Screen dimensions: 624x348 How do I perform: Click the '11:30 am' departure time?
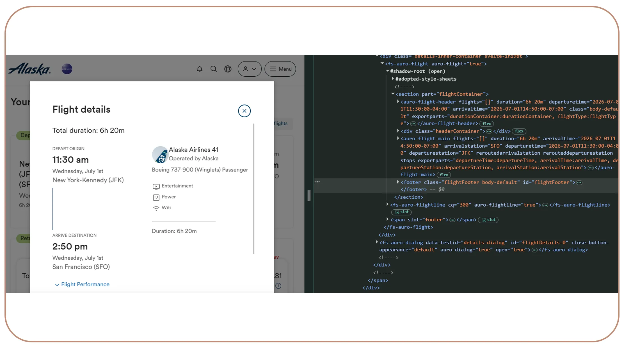pos(70,160)
